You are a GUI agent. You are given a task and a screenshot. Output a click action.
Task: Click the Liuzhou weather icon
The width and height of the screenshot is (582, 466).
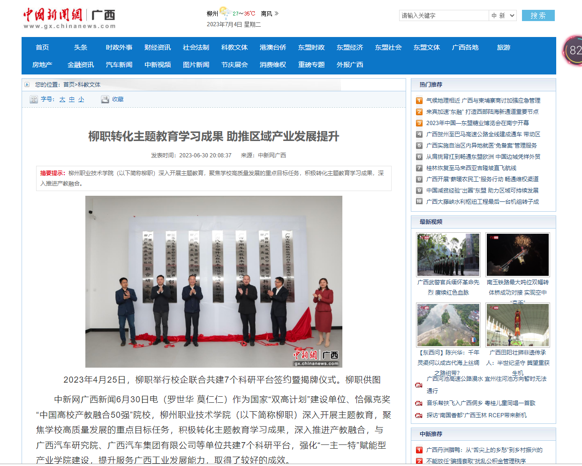click(225, 12)
